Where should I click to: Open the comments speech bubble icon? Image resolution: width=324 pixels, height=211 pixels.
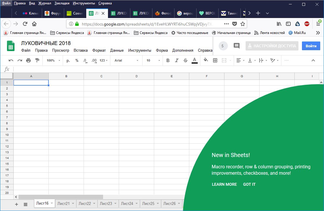pos(237,46)
